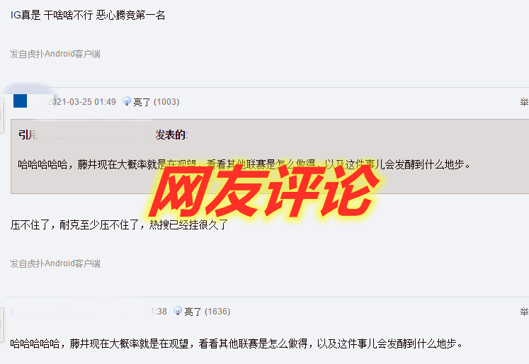
Task: Open the blurred author name after 引用
Action: point(96,135)
